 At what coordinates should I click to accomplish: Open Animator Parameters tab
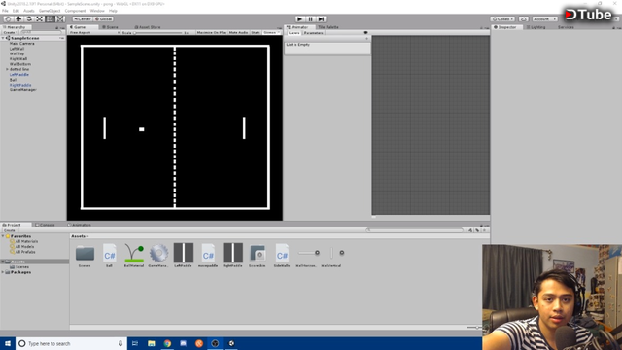coord(313,33)
